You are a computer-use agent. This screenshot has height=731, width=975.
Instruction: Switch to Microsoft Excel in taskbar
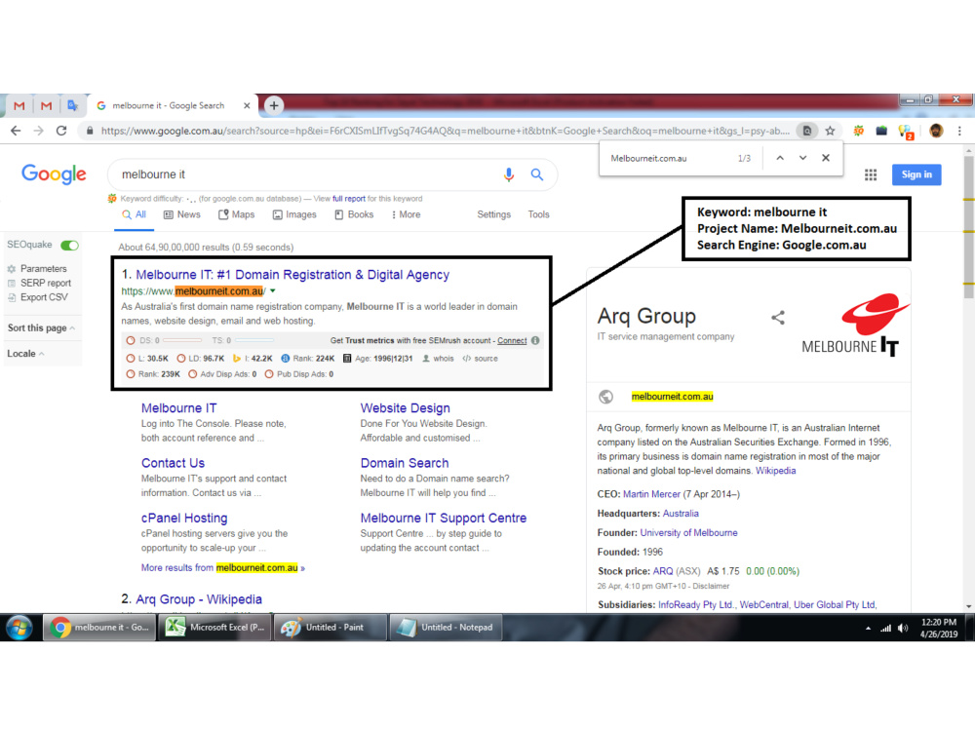tap(214, 628)
